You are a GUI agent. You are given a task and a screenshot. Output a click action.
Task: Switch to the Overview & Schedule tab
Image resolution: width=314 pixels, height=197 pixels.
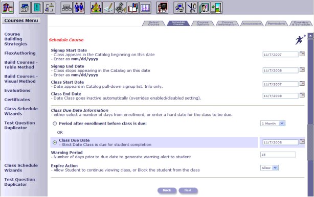[x=301, y=23]
